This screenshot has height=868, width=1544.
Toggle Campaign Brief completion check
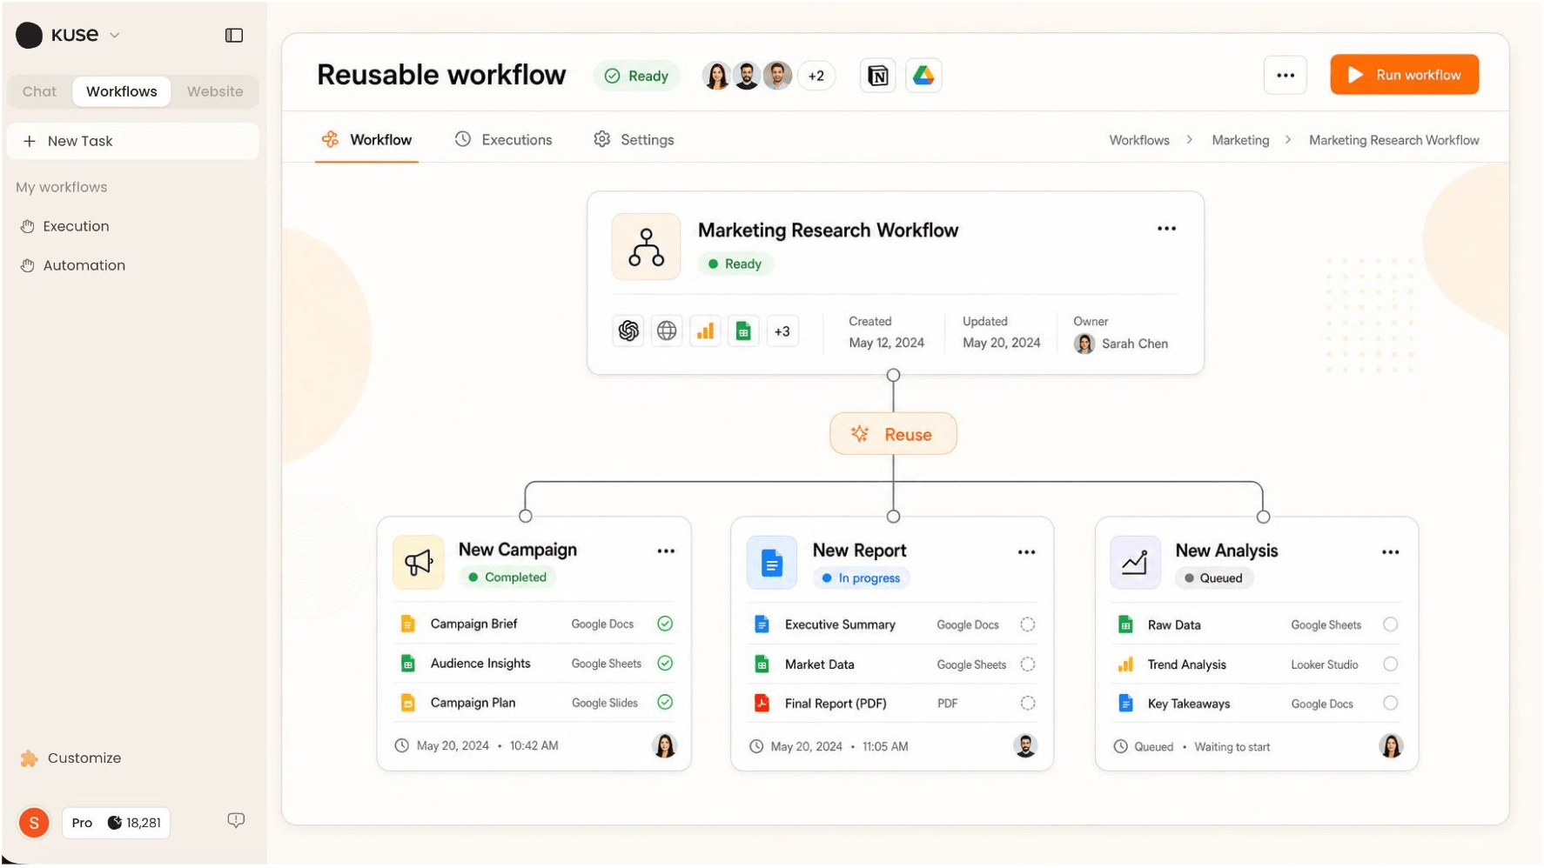click(665, 624)
